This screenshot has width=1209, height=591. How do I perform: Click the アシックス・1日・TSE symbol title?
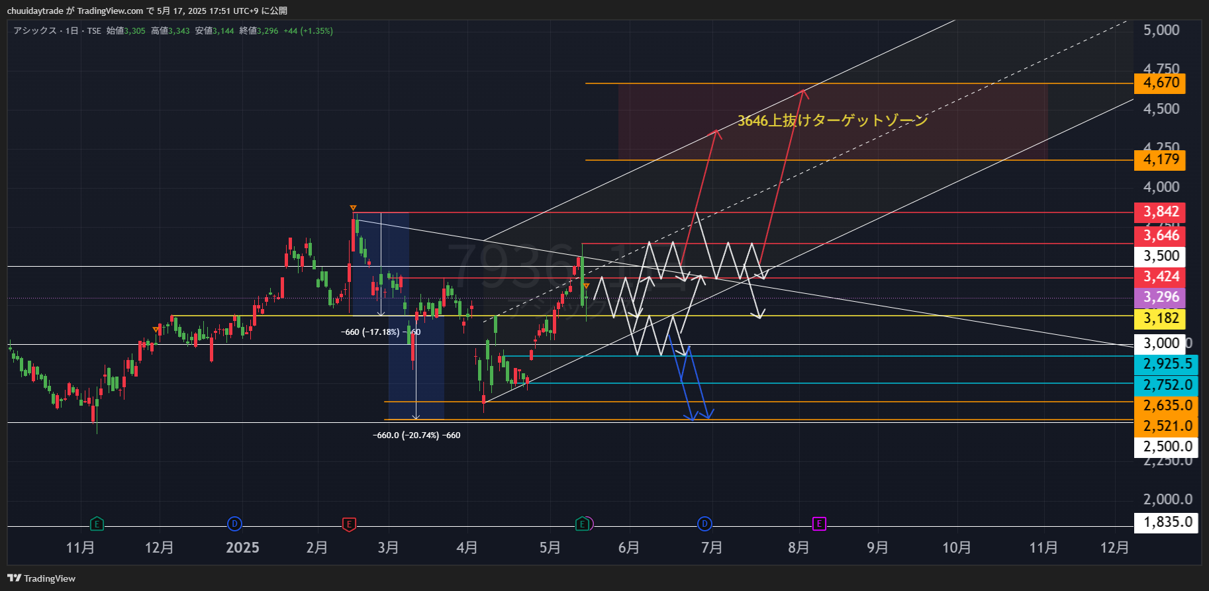click(x=57, y=31)
